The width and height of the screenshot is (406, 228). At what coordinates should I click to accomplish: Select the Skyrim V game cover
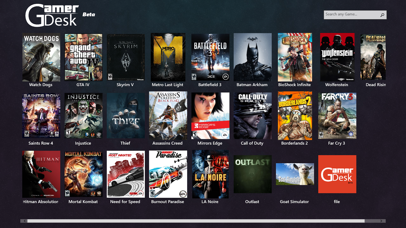[x=126, y=58]
